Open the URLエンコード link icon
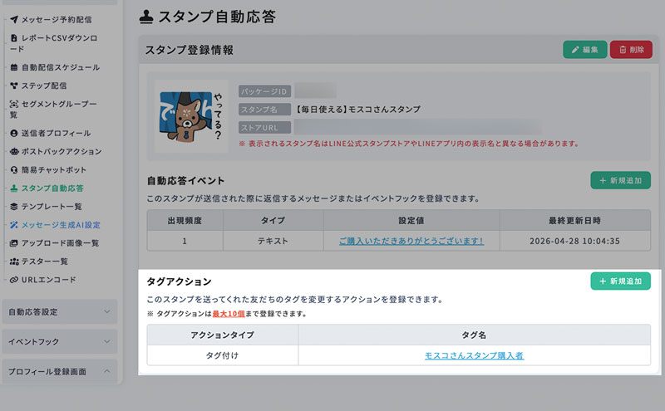 click(14, 280)
